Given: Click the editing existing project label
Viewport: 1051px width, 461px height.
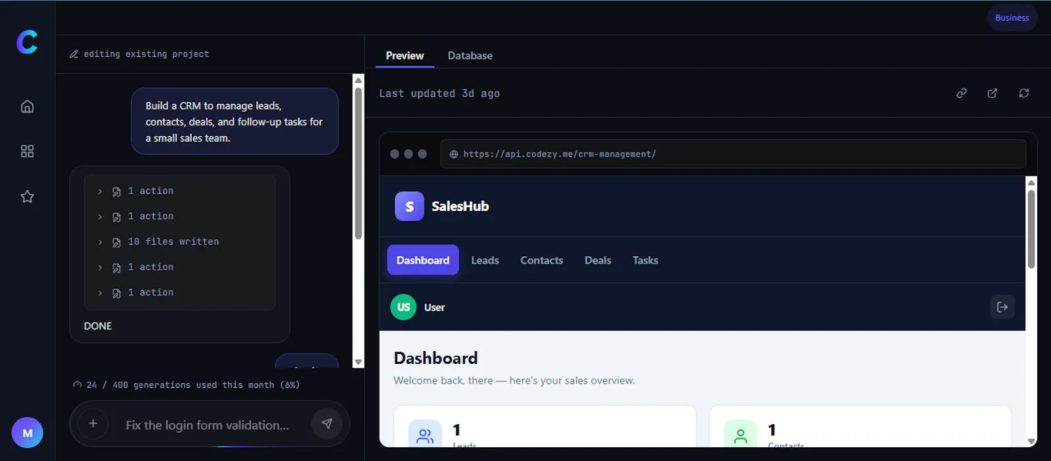Looking at the screenshot, I should tap(146, 54).
